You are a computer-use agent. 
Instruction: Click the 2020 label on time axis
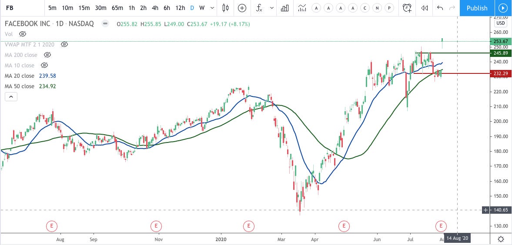coord(221,239)
